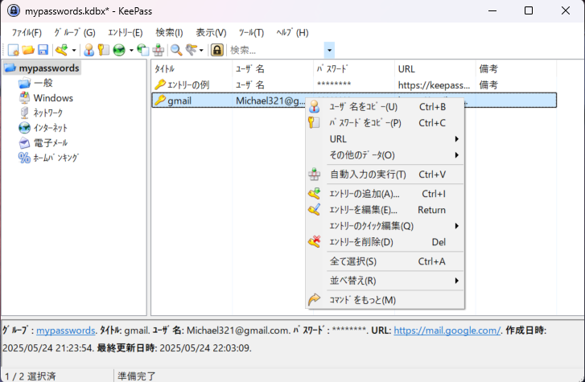Sort by タイトル column header
585x382 pixels.
tap(192, 69)
